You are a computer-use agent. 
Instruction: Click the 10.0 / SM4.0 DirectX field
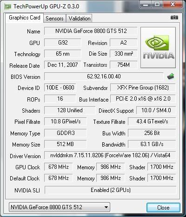point(156,110)
